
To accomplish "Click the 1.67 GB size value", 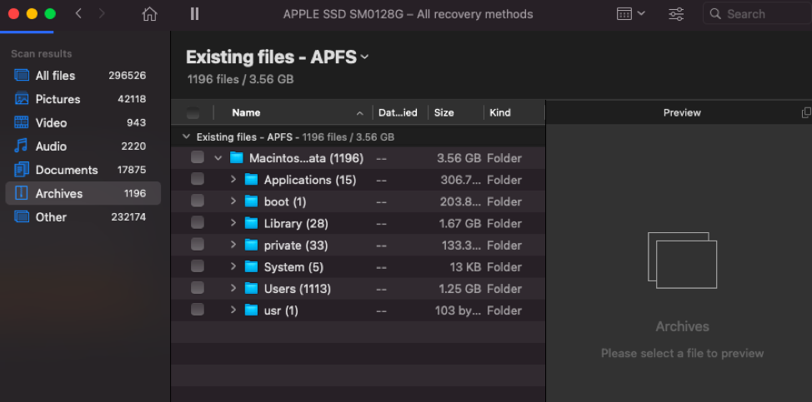I will coord(460,224).
